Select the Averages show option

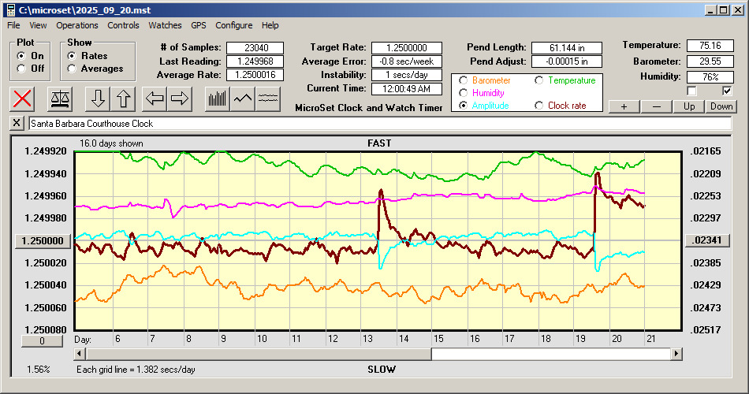(x=72, y=69)
